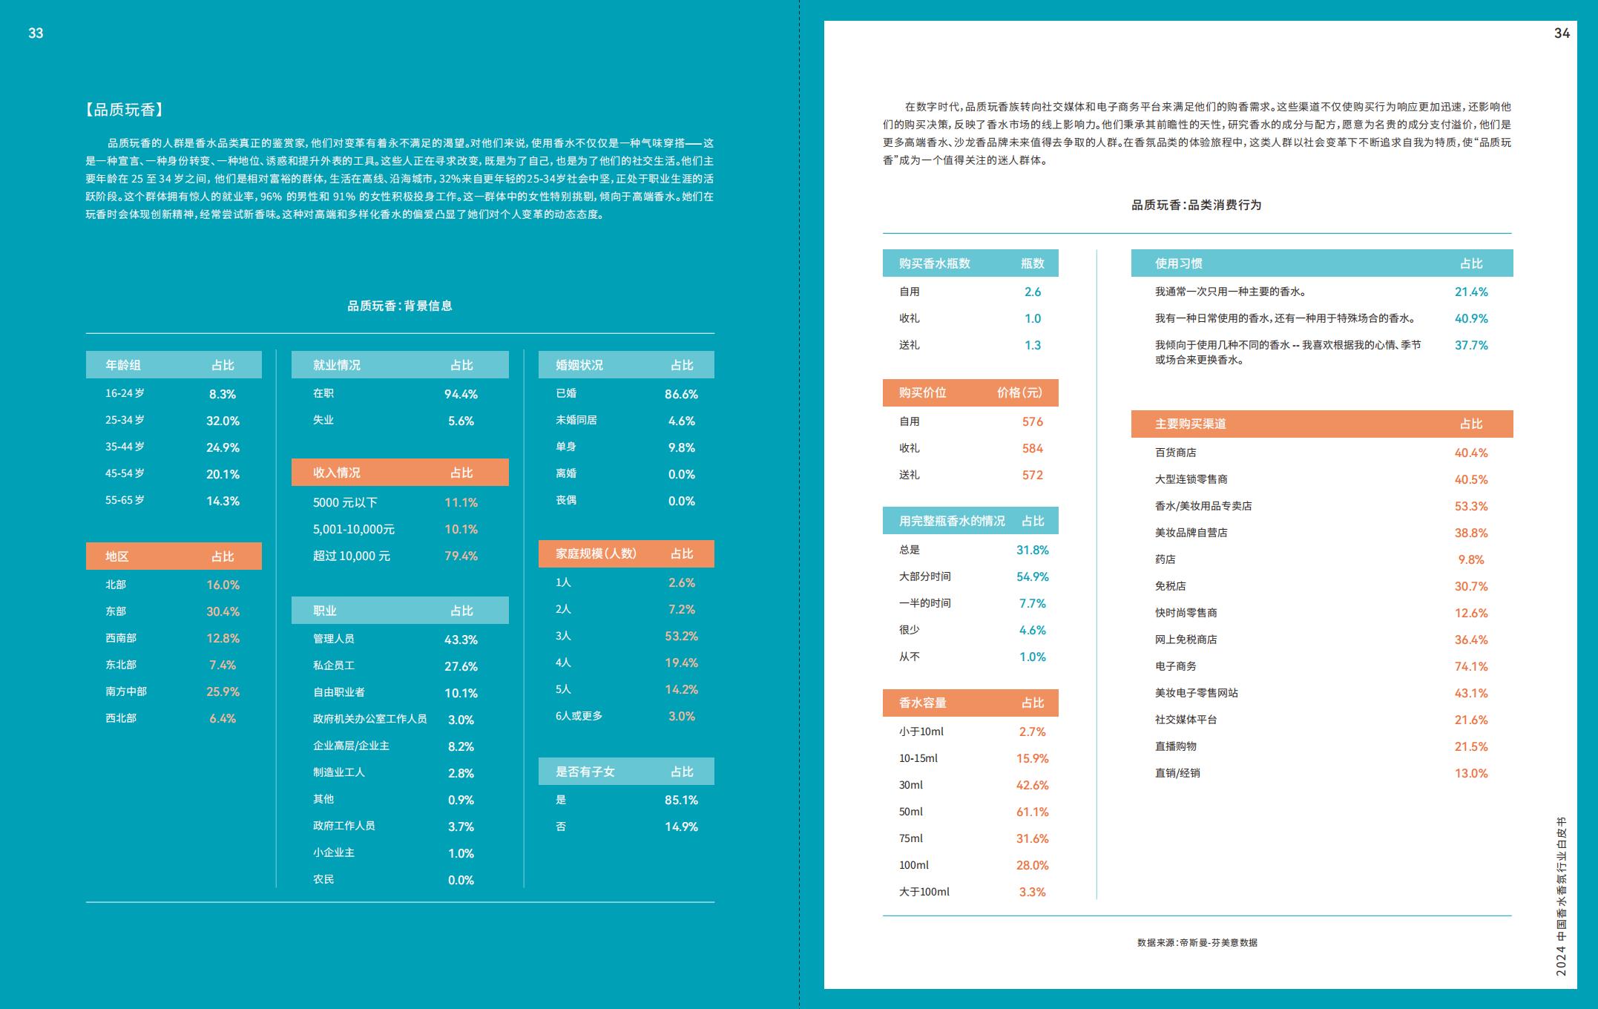Click the 香水容量 table header
Image resolution: width=1598 pixels, height=1009 pixels.
(x=970, y=703)
